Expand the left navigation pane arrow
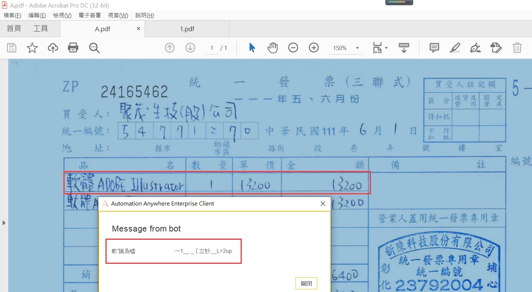 4,223
